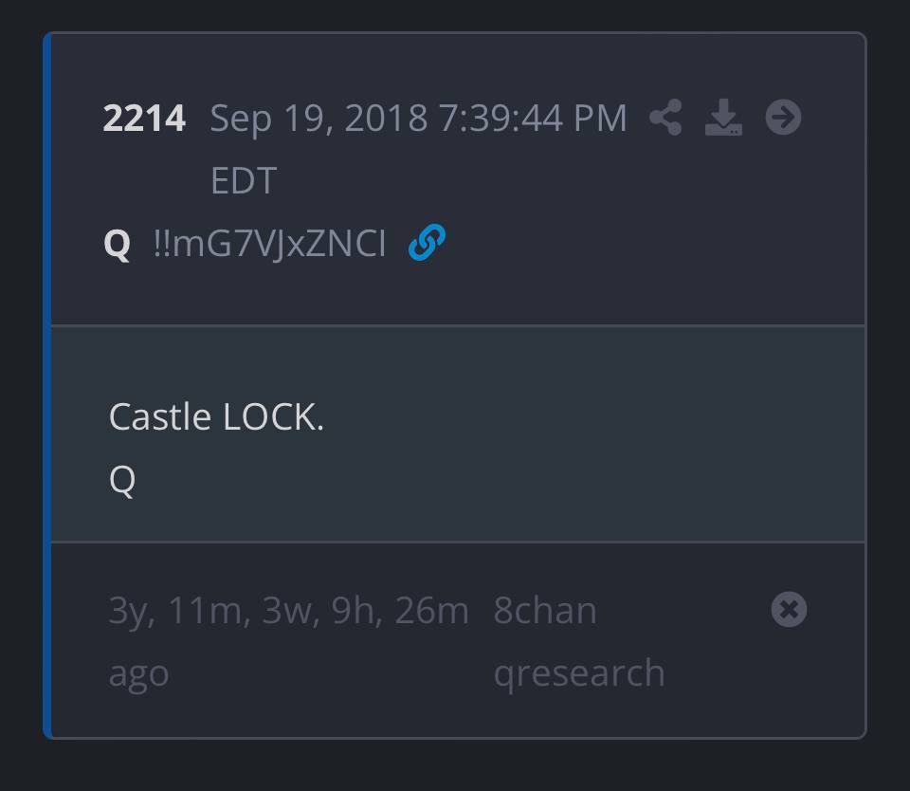Click the word "ago" in footer
This screenshot has height=791, width=910.
[x=138, y=672]
